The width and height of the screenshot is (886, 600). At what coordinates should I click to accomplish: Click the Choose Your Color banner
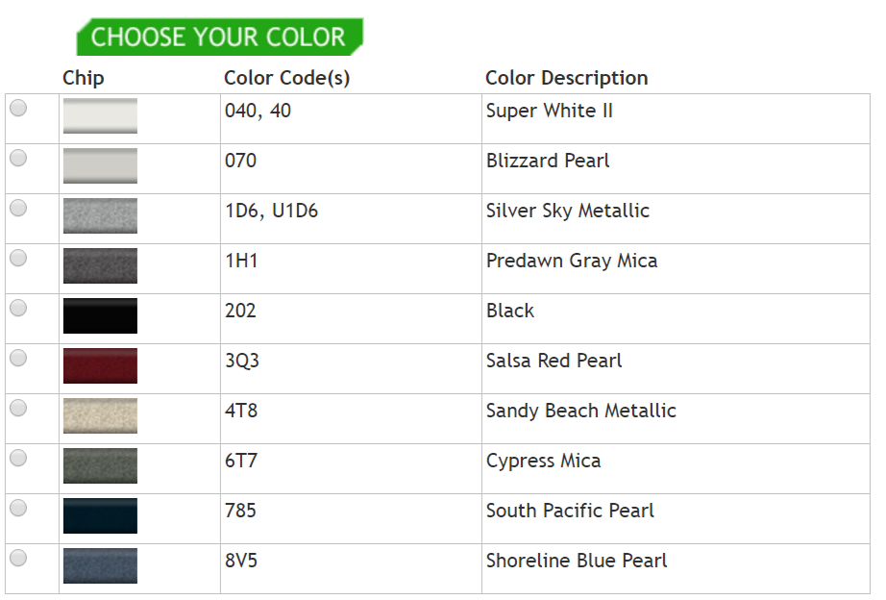tap(219, 37)
